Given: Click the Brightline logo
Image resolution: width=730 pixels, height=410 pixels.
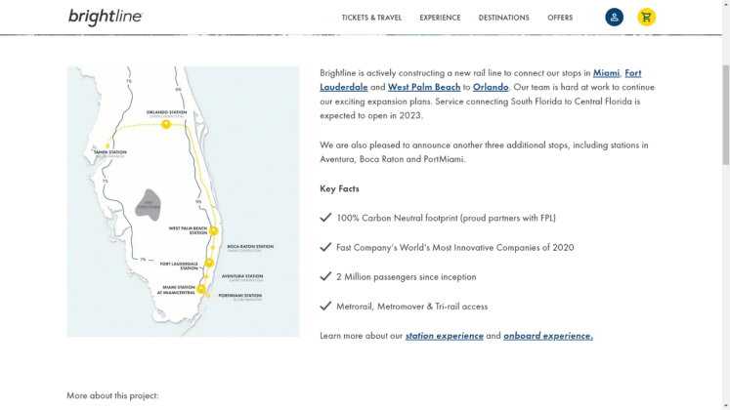Looking at the screenshot, I should click(x=106, y=17).
